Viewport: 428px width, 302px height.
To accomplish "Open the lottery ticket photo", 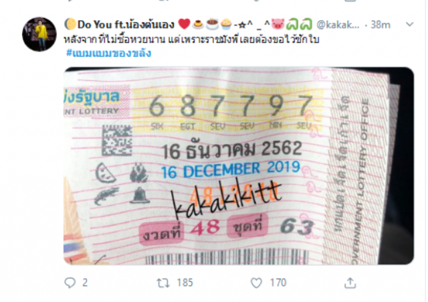I will click(x=239, y=166).
